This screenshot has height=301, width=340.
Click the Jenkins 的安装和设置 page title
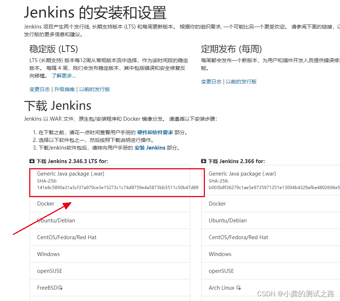[95, 12]
